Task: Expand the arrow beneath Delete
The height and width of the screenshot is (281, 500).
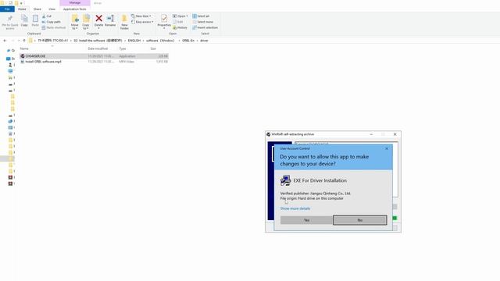Action: [x=99, y=28]
